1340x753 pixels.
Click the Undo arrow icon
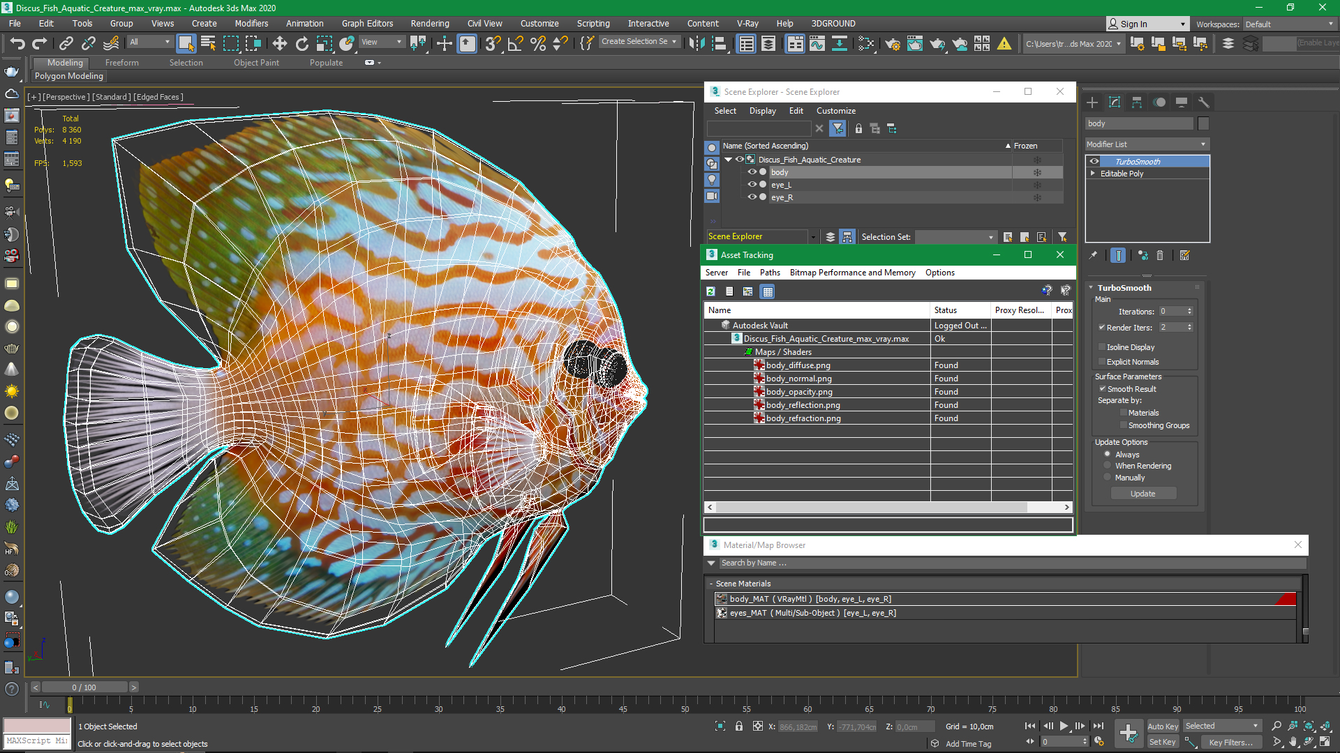17,43
